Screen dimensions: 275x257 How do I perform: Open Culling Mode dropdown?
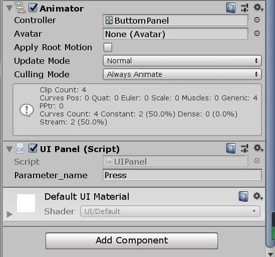182,74
